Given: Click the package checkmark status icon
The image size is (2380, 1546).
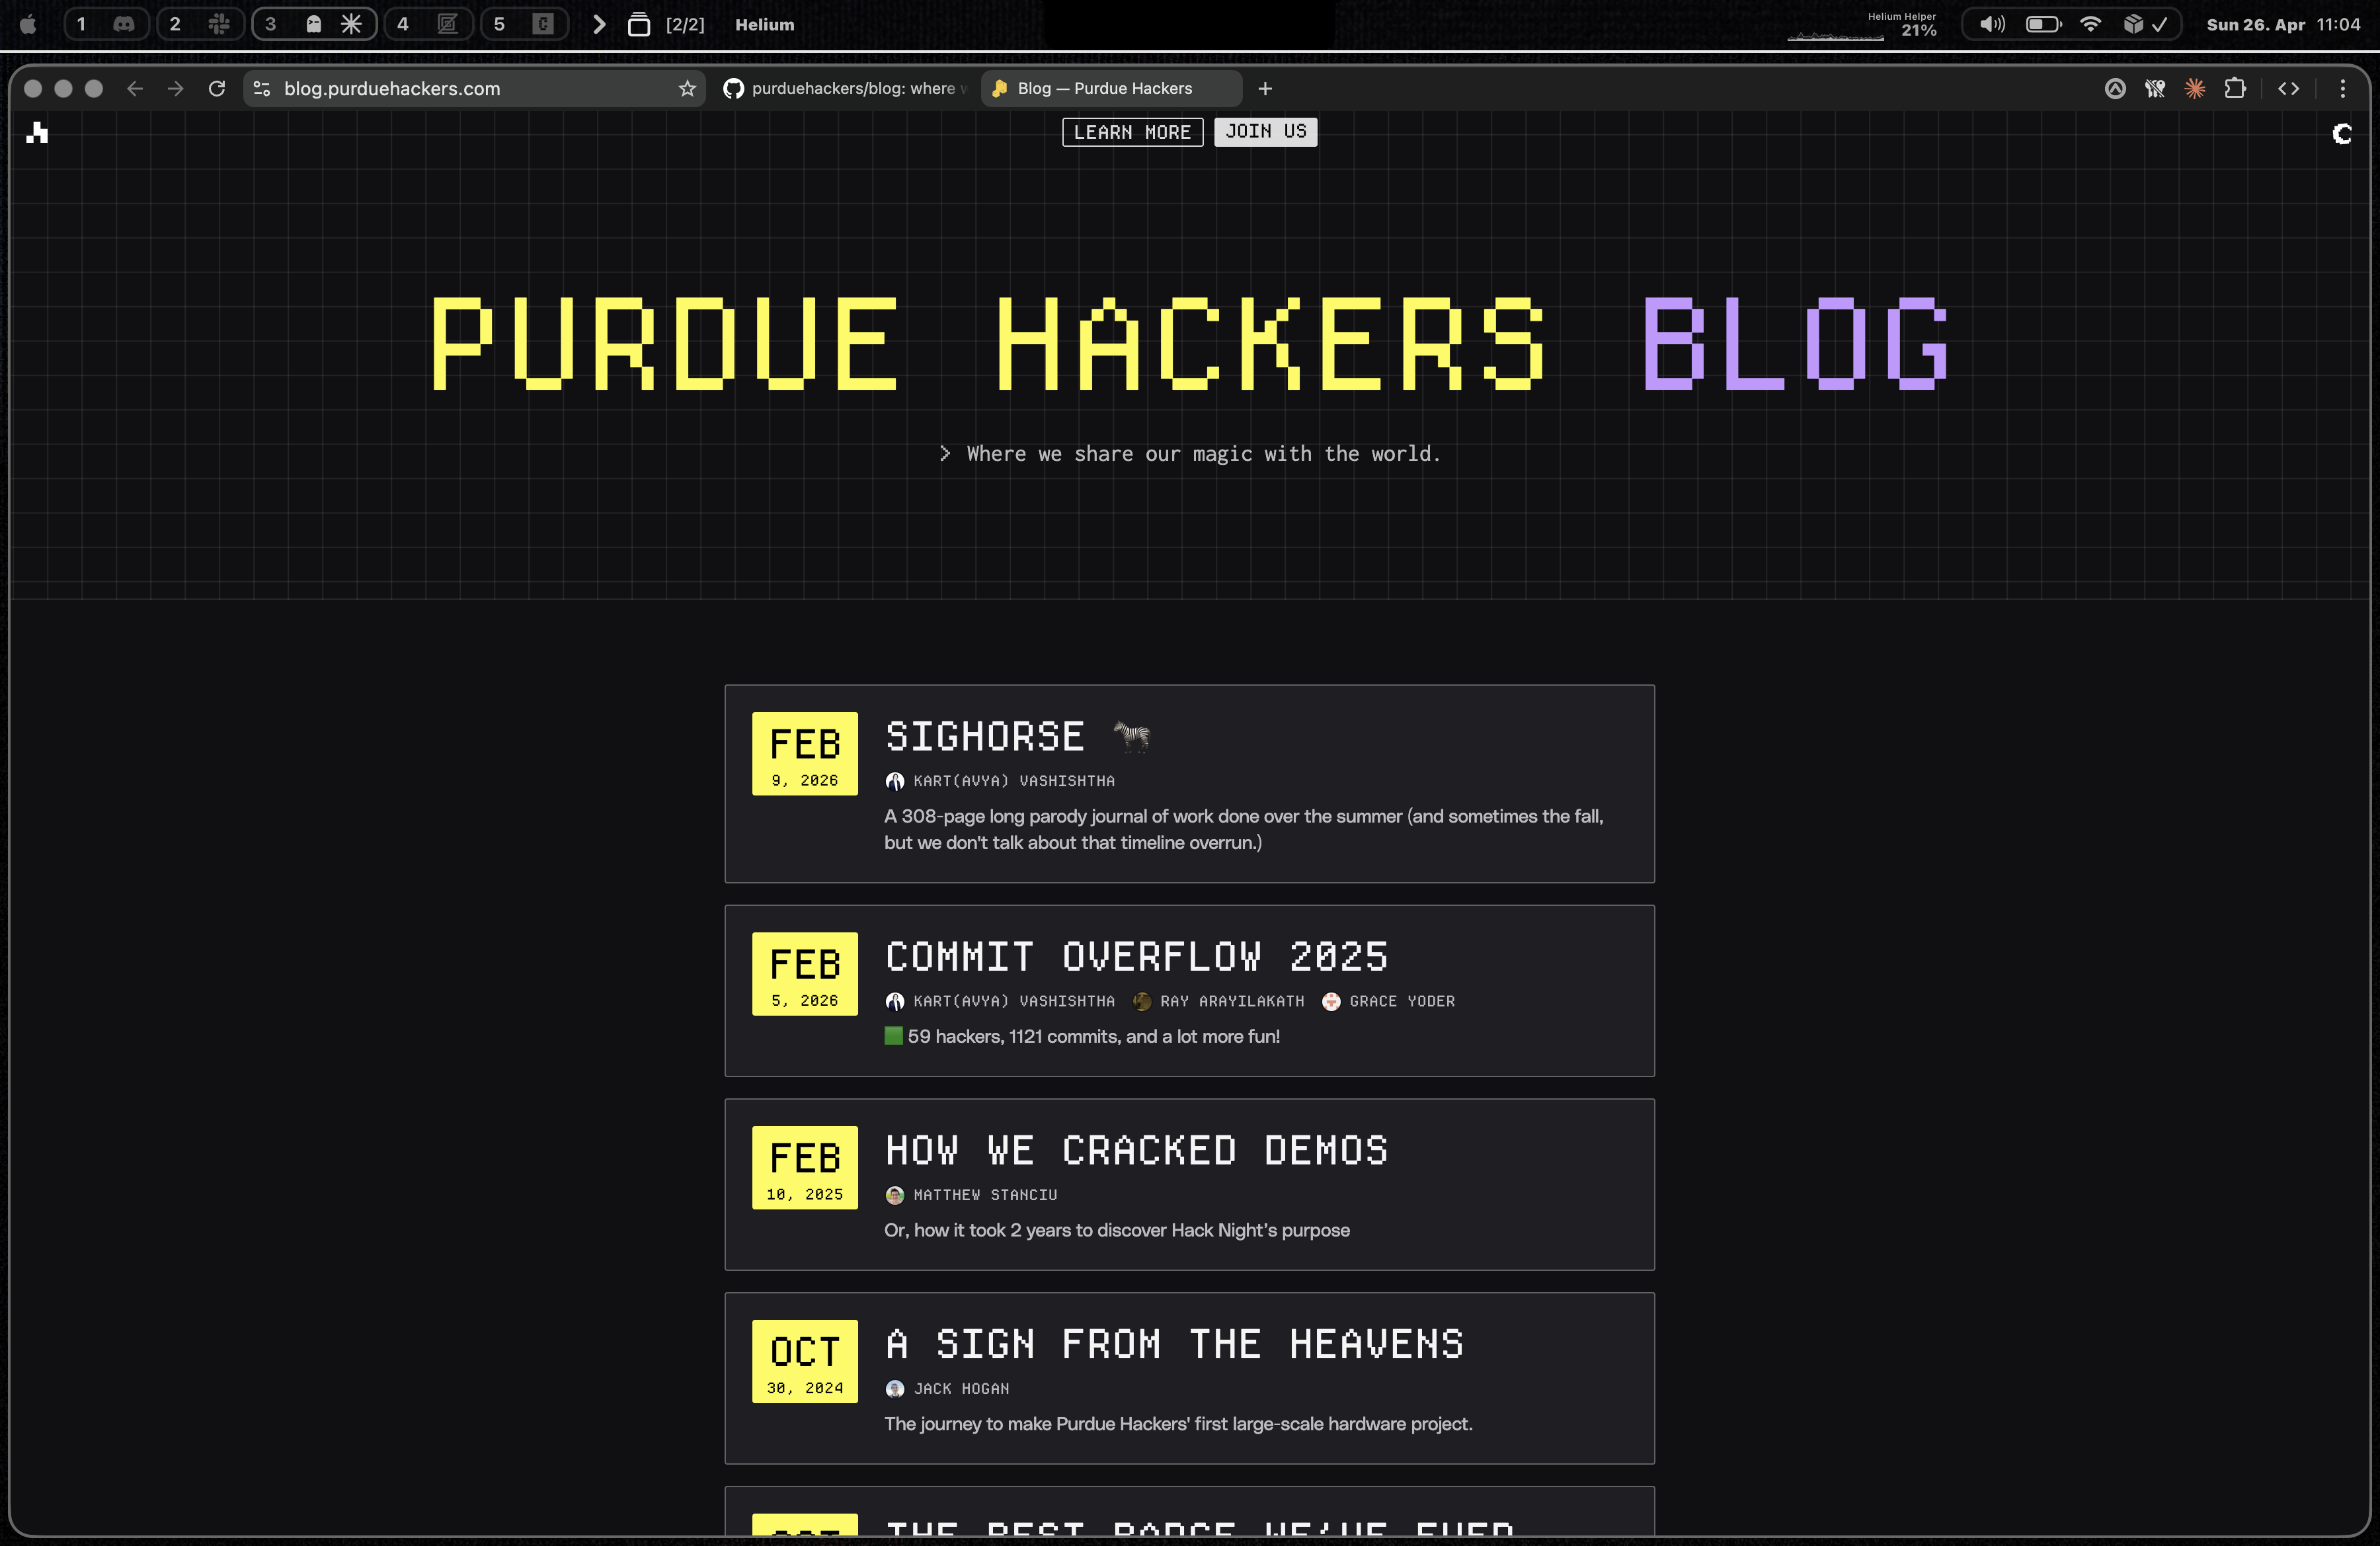Looking at the screenshot, I should (2145, 24).
